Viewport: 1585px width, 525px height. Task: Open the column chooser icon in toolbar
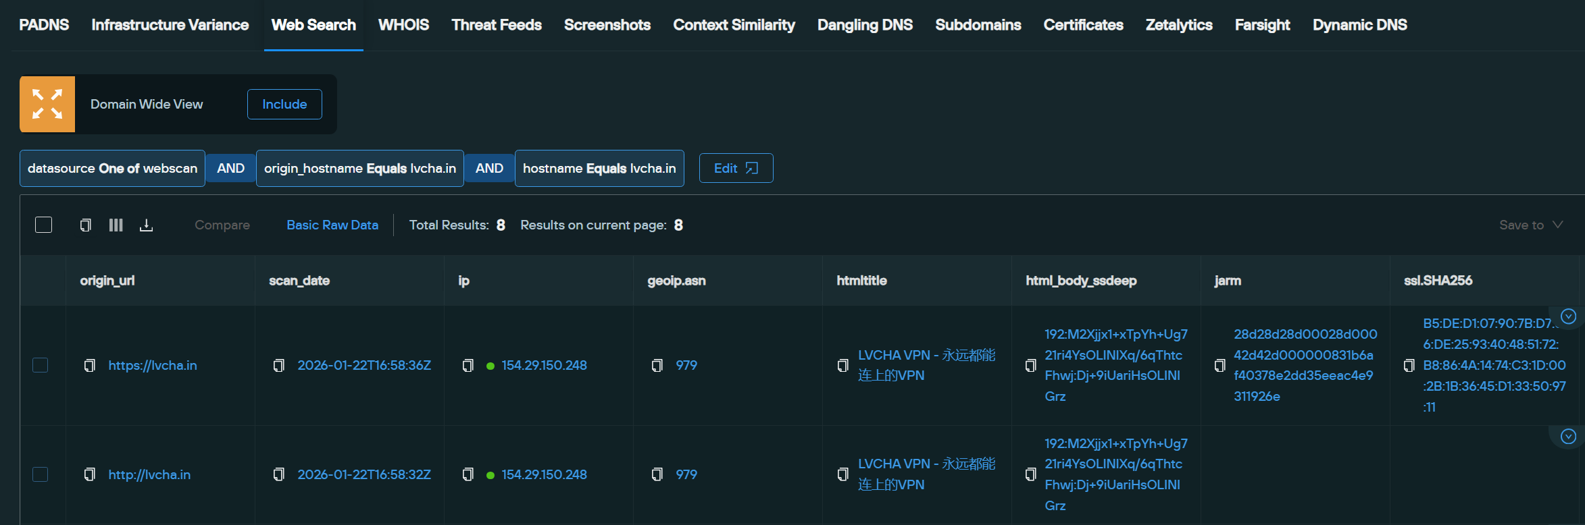(116, 225)
